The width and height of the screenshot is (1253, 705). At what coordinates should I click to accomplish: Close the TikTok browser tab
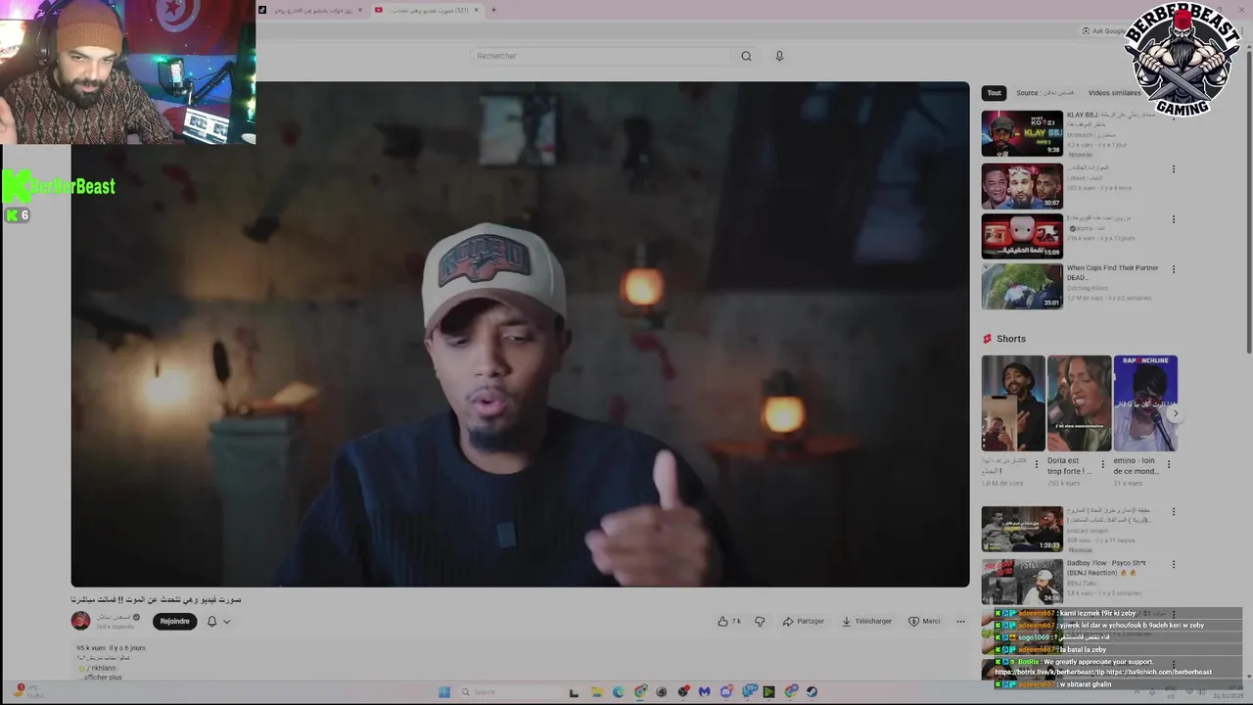click(x=360, y=10)
